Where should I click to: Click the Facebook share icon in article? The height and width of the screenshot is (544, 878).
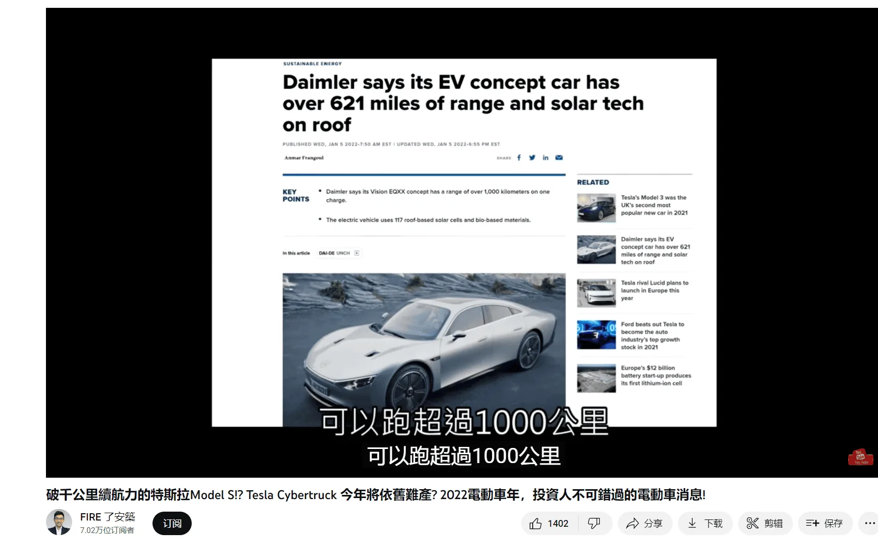(x=519, y=158)
